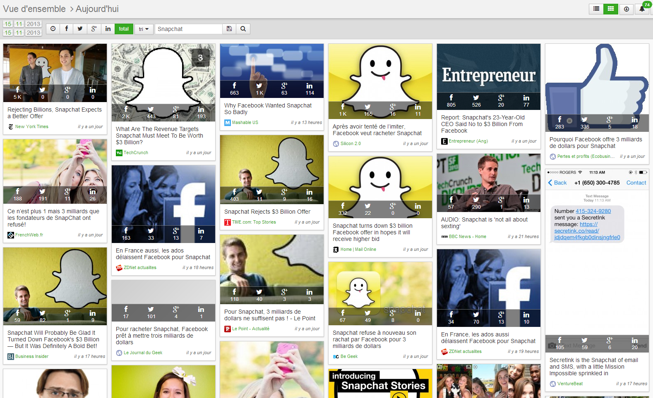
Task: Click Twitter icon with 165 tweets
Action: click(x=367, y=107)
